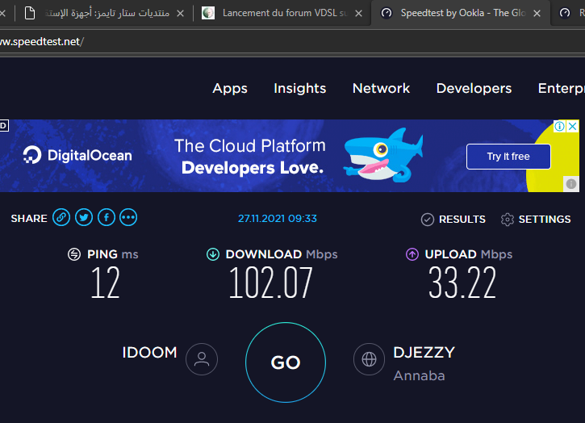Open the Enterprise menu item
The height and width of the screenshot is (423, 585).
tap(561, 89)
